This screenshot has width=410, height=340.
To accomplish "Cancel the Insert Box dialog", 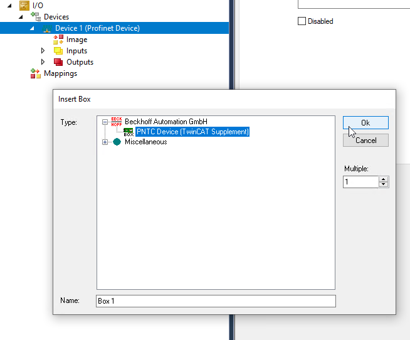I will (x=365, y=141).
